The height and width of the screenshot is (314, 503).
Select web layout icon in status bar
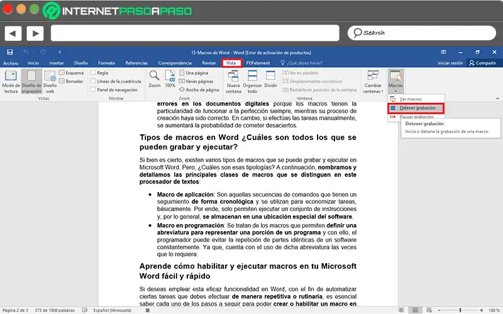click(429, 310)
